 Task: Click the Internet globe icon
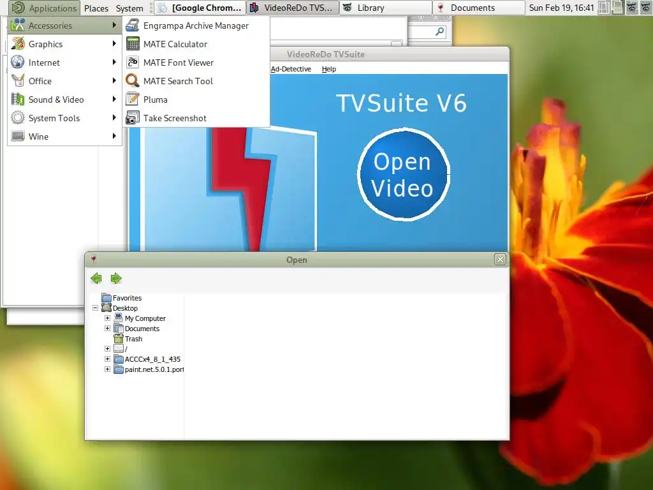pos(18,62)
